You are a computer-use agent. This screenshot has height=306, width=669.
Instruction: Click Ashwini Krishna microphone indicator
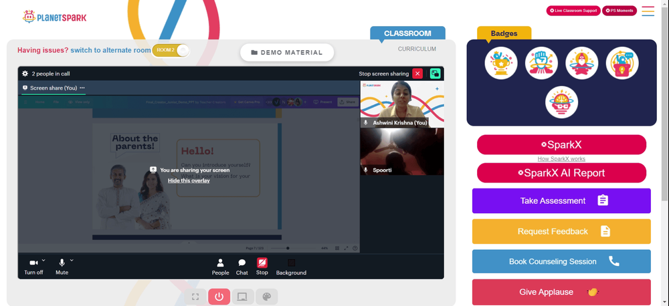point(366,123)
